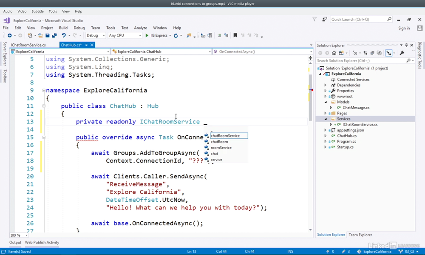Open VLC Audio menu
Screen dimensions: 425x255
tap(8, 11)
